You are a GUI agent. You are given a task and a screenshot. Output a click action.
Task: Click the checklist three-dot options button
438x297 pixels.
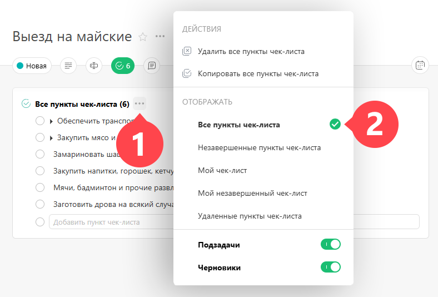click(140, 103)
